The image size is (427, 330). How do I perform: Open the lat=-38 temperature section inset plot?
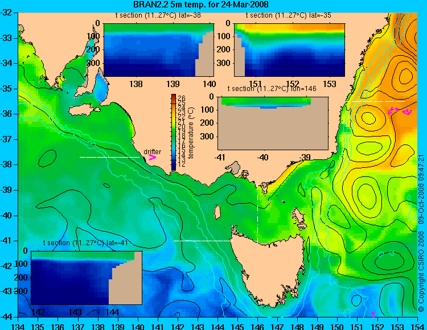click(x=159, y=50)
